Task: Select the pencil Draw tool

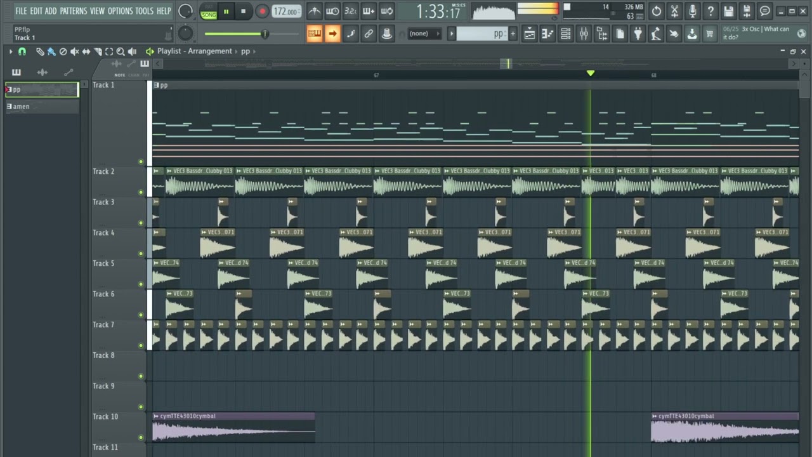Action: click(40, 51)
